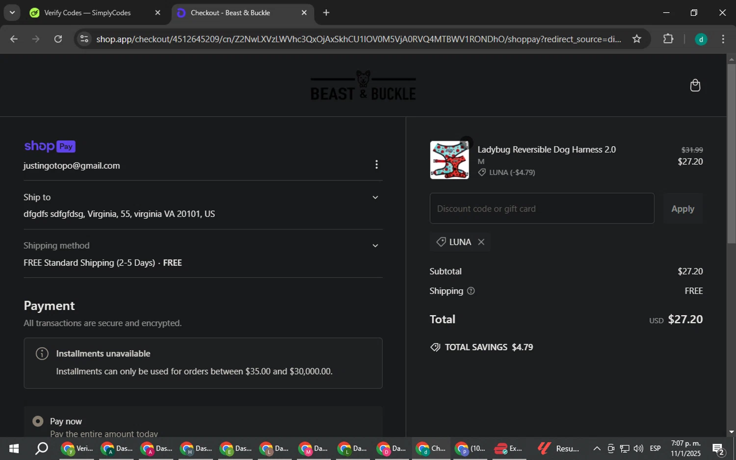Open the cart bag icon
Viewport: 736px width, 460px height.
695,85
